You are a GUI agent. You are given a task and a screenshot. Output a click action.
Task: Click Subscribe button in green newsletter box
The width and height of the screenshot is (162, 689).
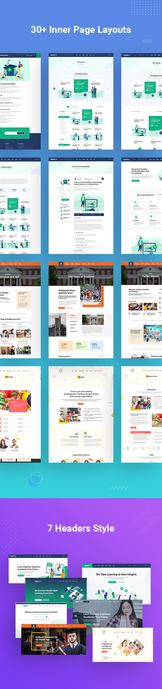(x=21, y=133)
